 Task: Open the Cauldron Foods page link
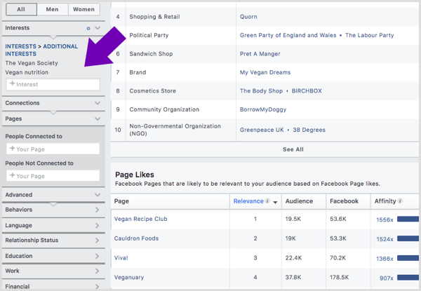coord(136,238)
